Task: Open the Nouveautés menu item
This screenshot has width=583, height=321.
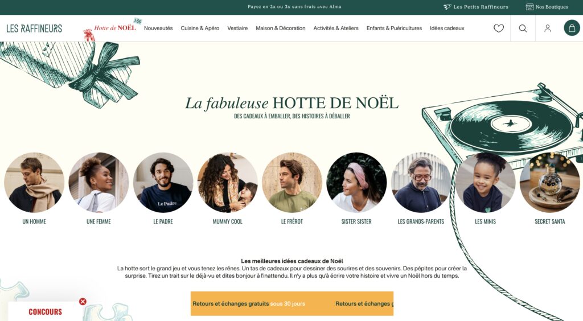Action: (x=158, y=28)
